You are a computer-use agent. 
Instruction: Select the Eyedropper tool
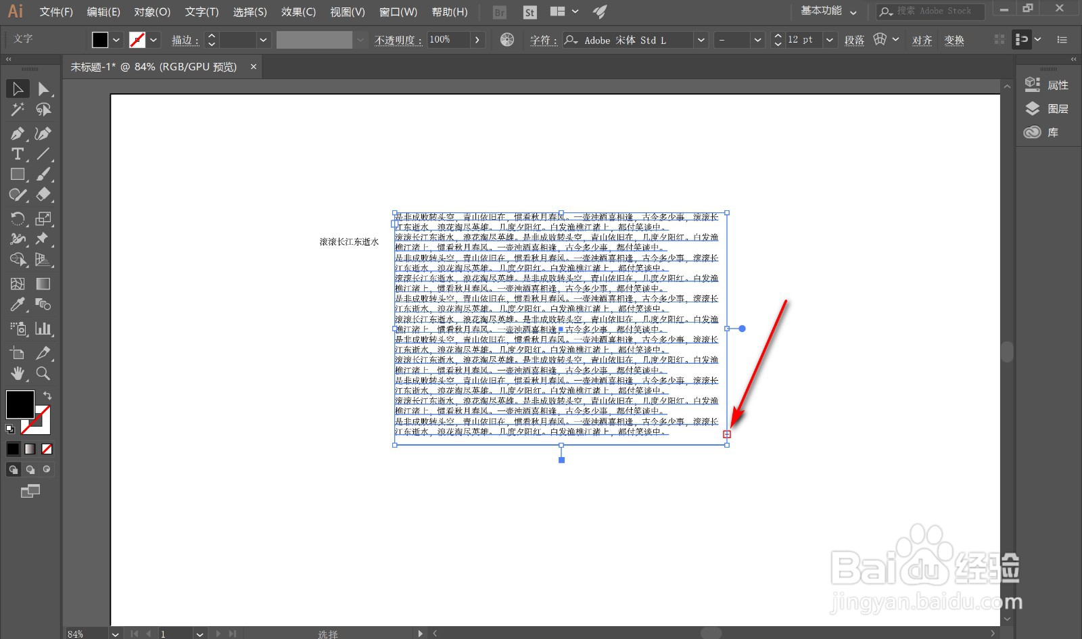coord(18,304)
